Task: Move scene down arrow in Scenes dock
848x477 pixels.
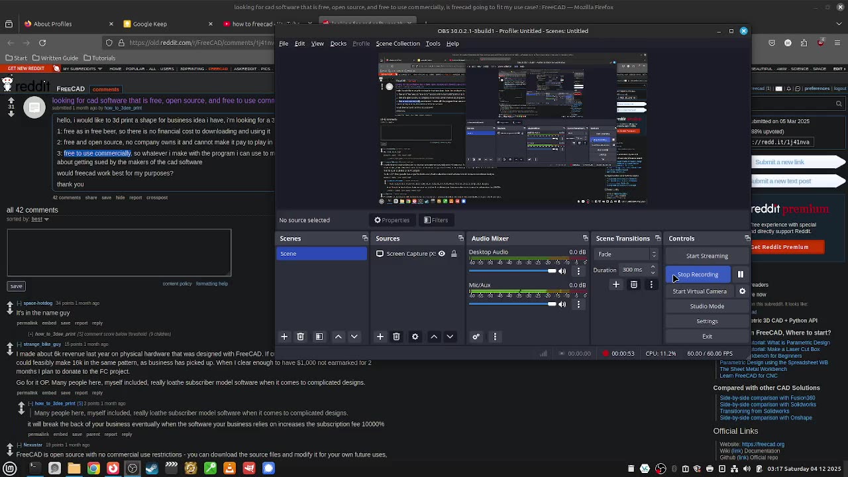Action: point(354,337)
